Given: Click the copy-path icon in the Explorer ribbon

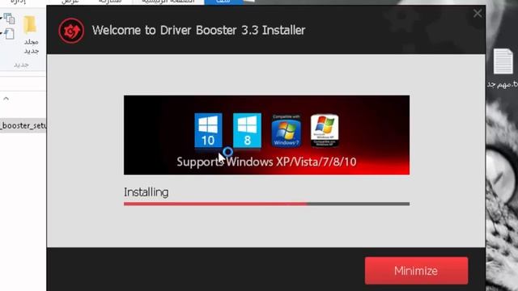Looking at the screenshot, I should pyautogui.click(x=9, y=19).
